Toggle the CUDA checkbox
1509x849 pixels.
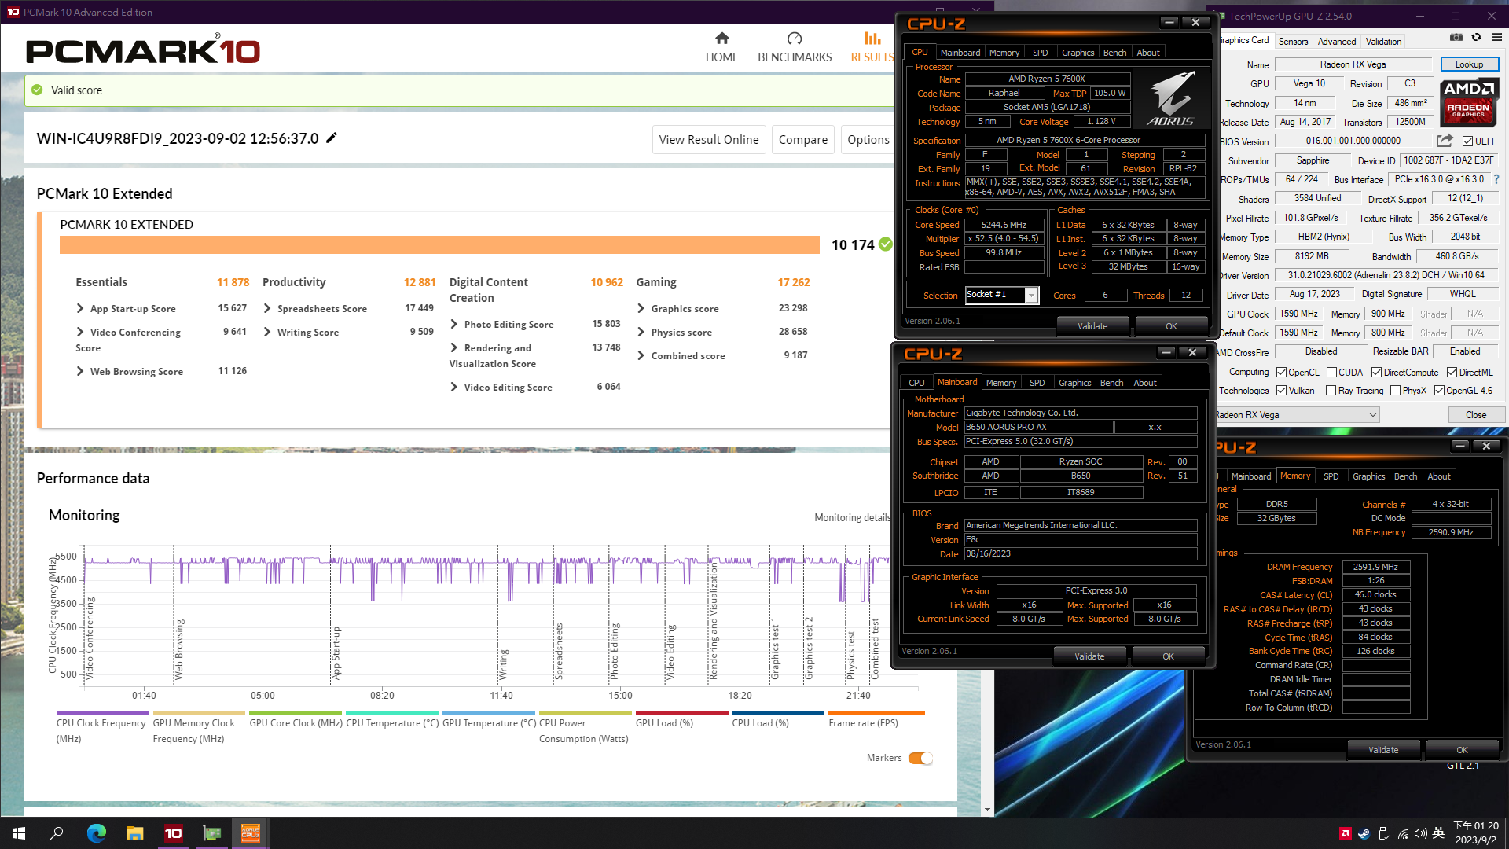click(1331, 373)
